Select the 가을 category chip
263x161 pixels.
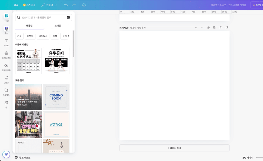tap(19, 36)
